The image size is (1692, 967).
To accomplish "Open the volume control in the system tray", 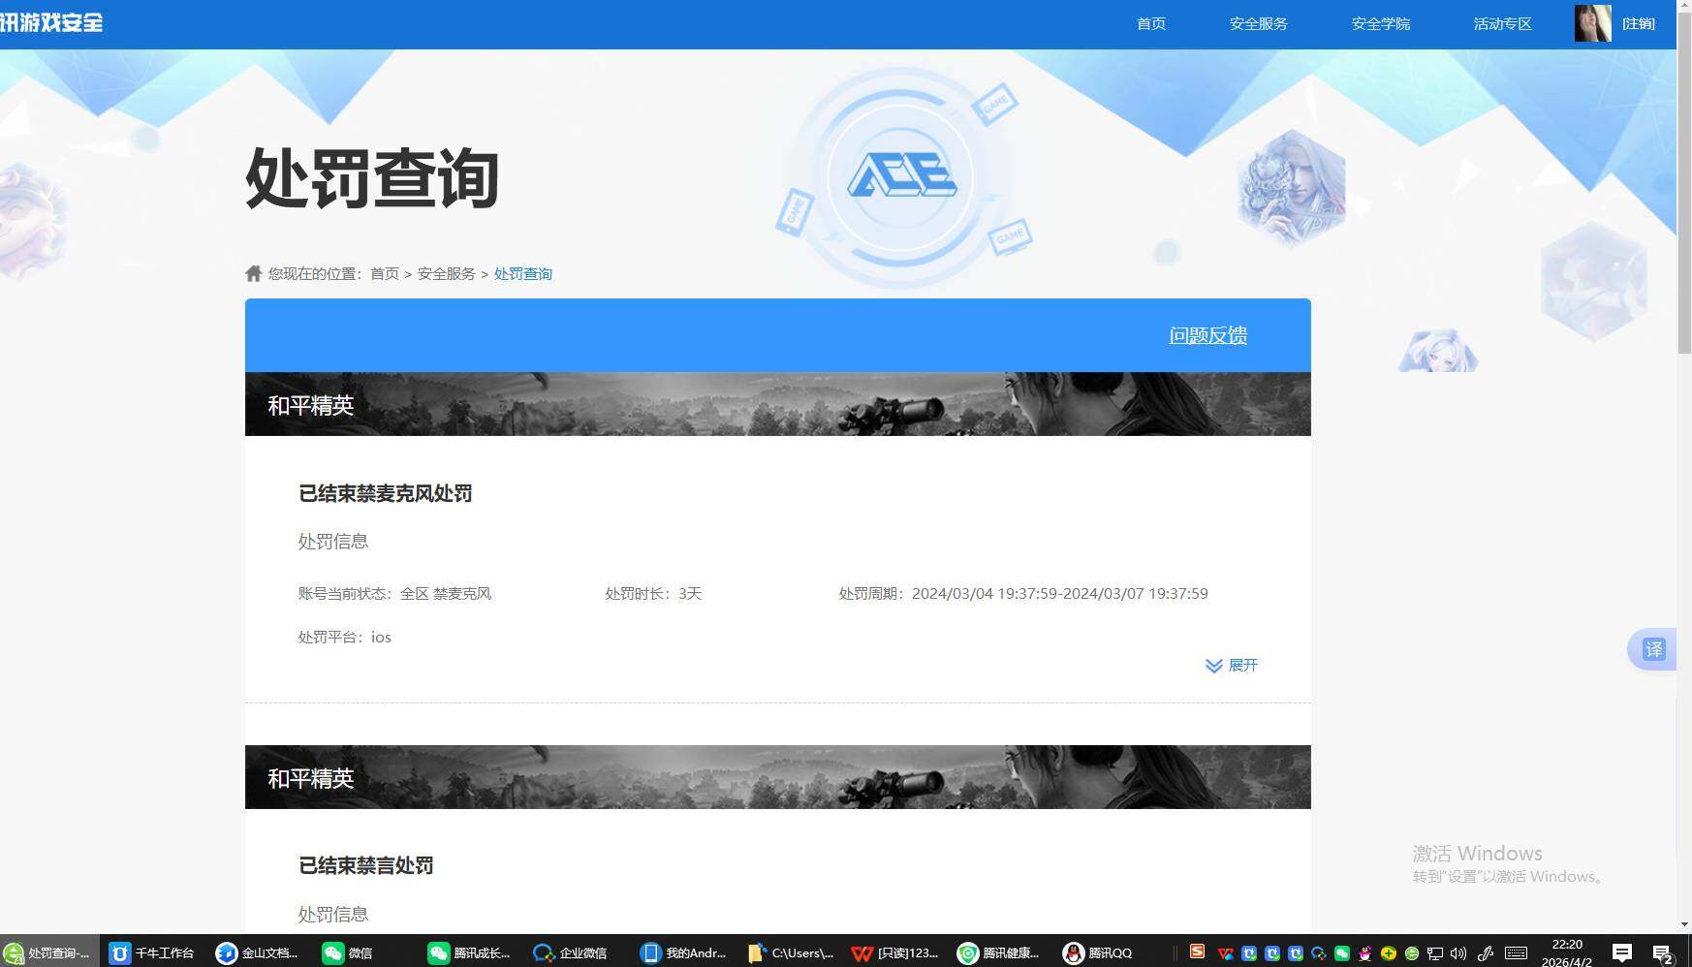I will [1457, 952].
